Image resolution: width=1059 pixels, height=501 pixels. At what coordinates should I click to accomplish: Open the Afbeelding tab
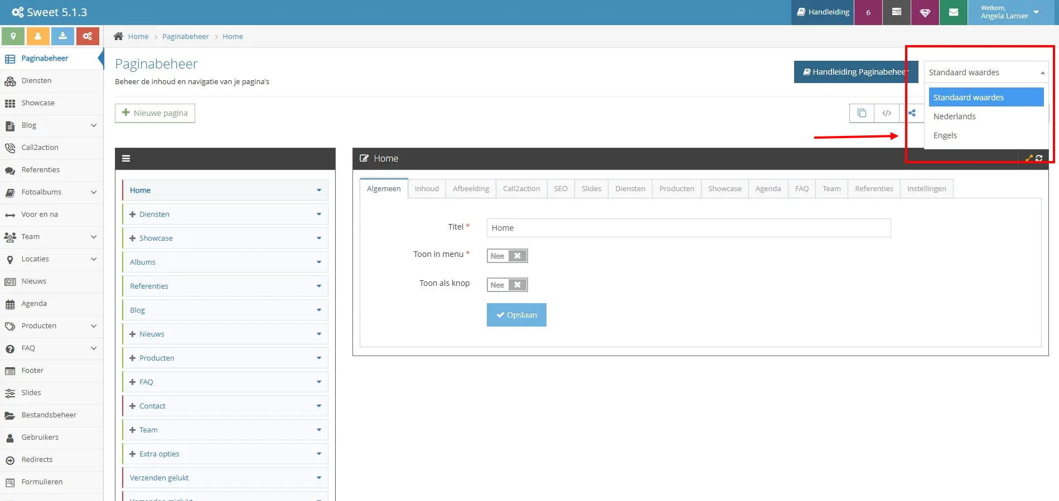(x=471, y=188)
